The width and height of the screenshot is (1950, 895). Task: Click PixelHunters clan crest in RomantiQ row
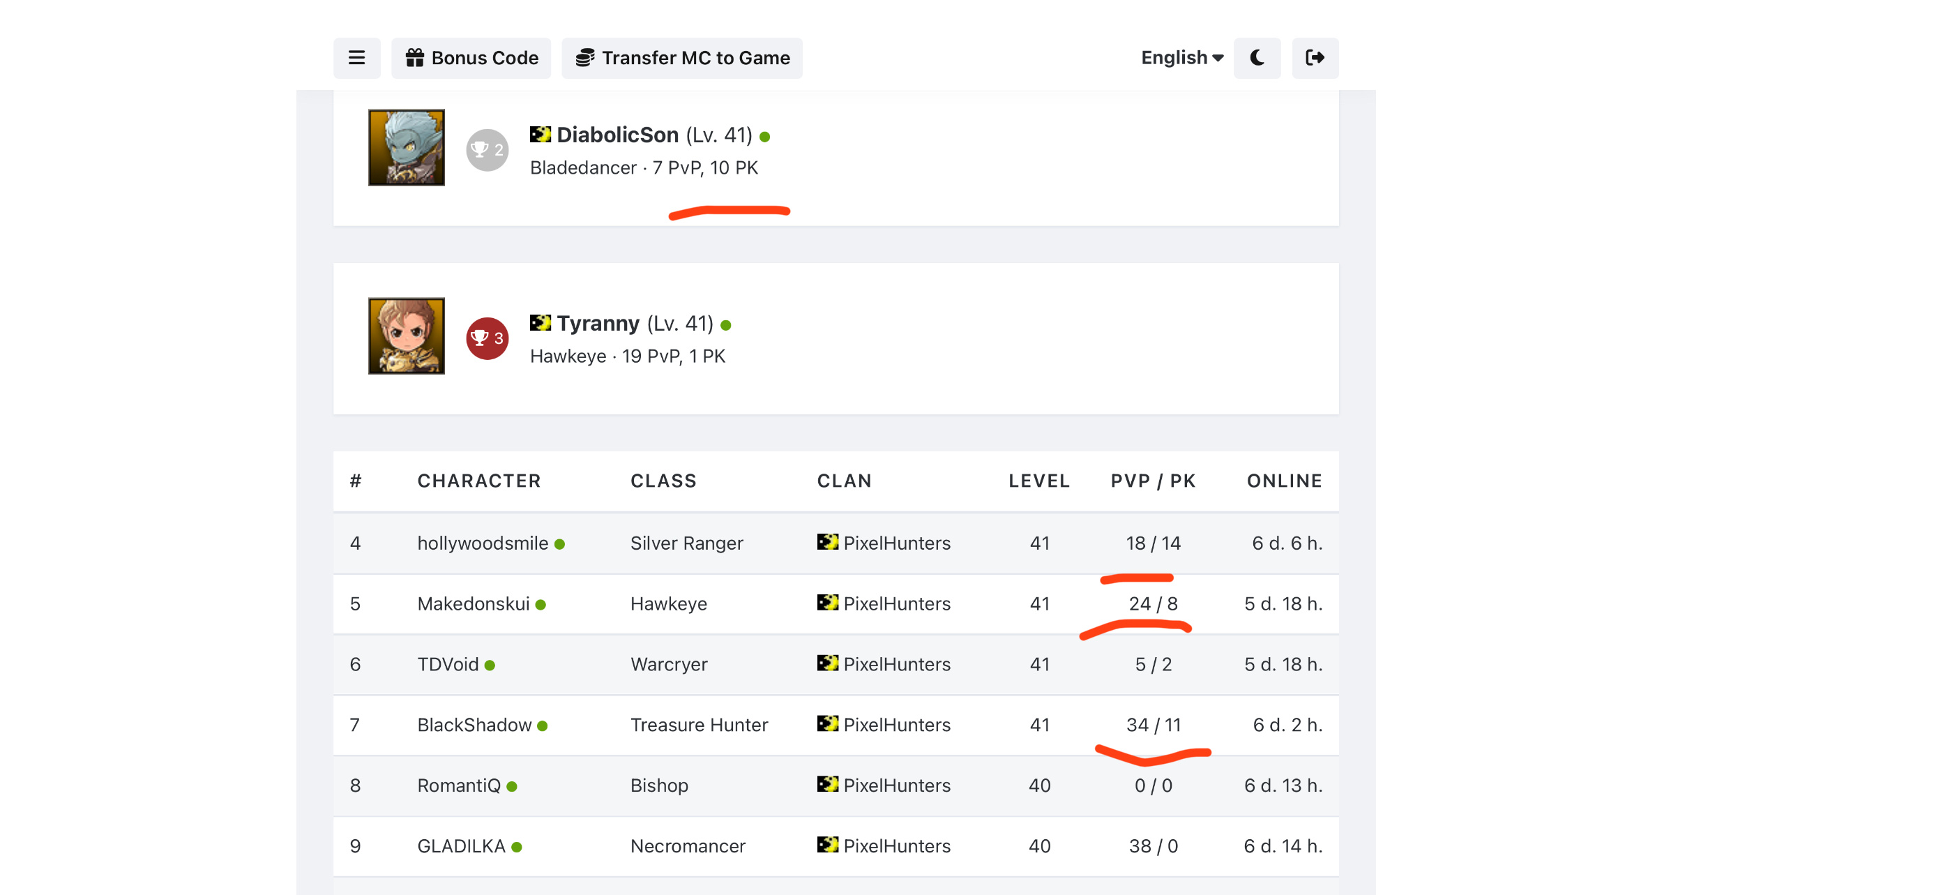pyautogui.click(x=826, y=783)
